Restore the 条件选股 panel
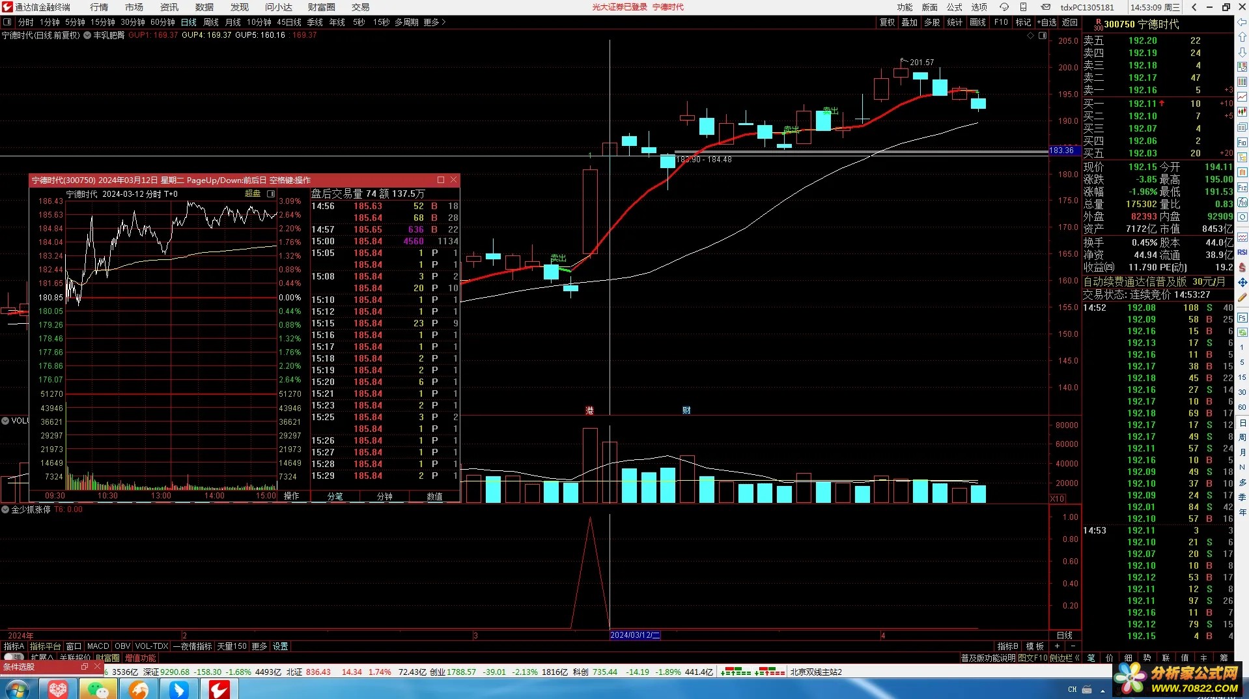The width and height of the screenshot is (1249, 699). [x=85, y=667]
